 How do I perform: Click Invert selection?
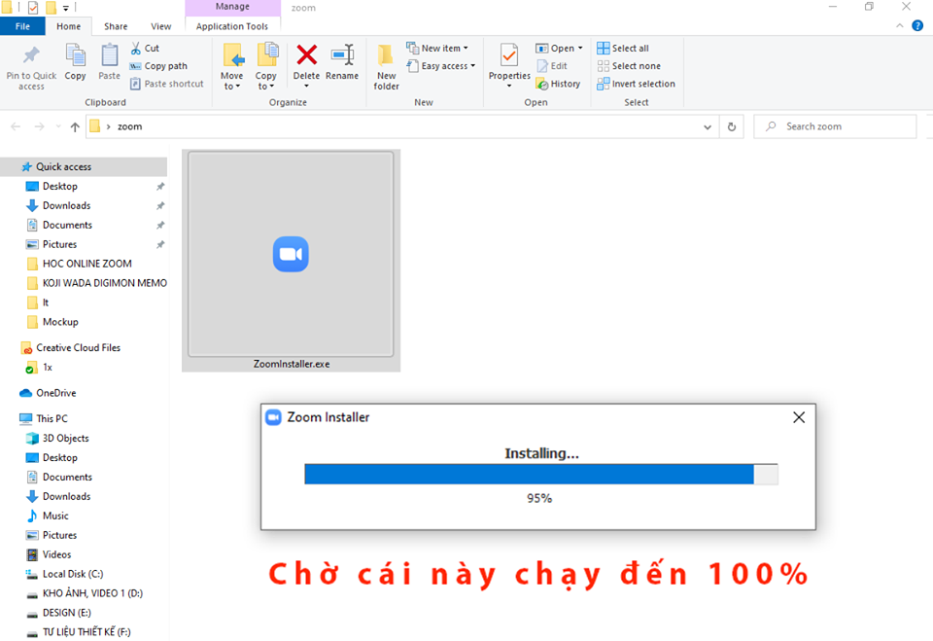636,84
